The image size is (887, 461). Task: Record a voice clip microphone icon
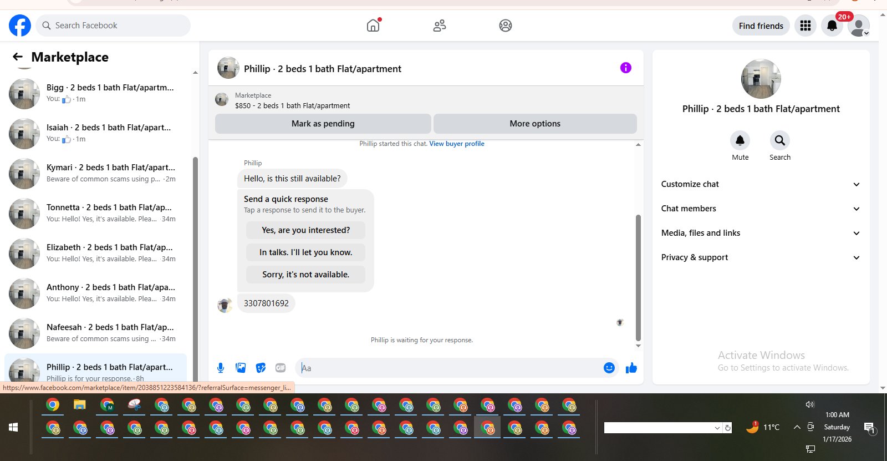click(221, 368)
